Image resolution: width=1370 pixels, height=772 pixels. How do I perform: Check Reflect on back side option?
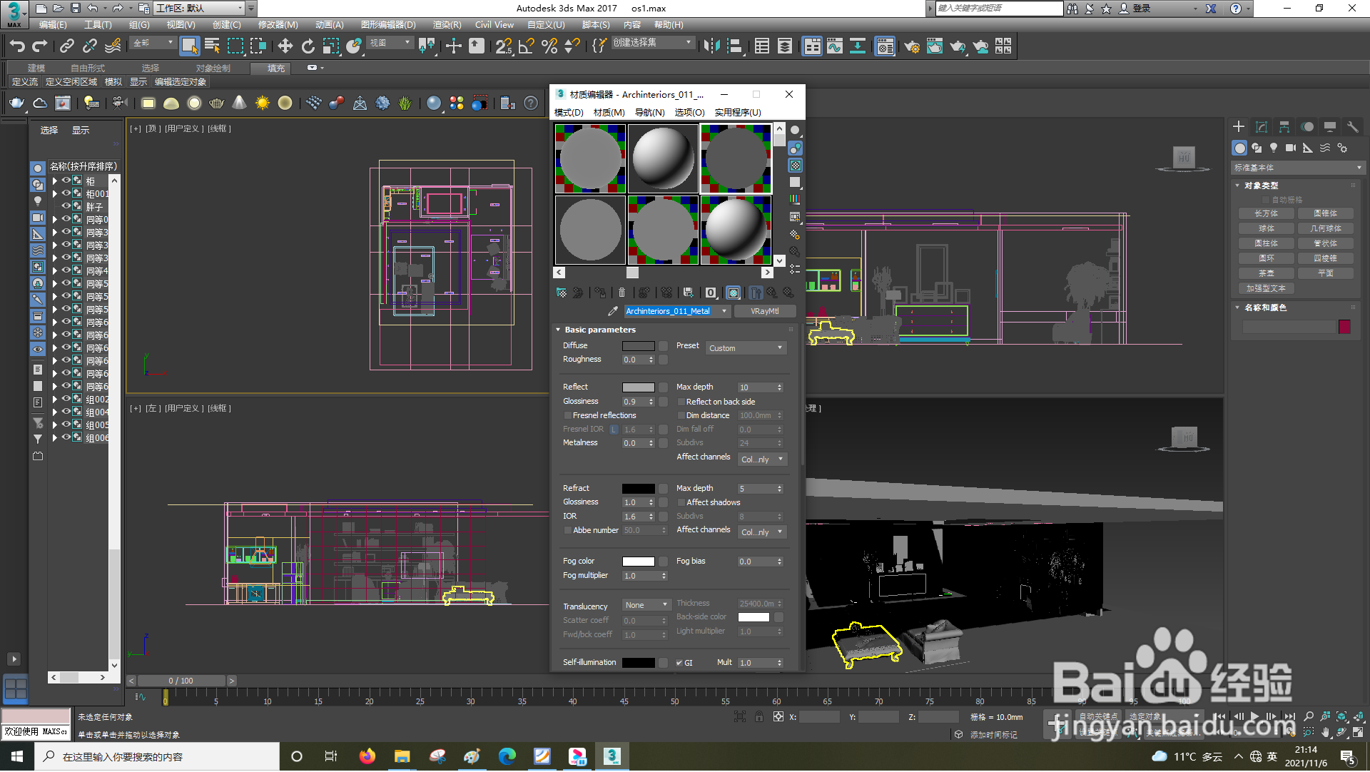tap(681, 402)
